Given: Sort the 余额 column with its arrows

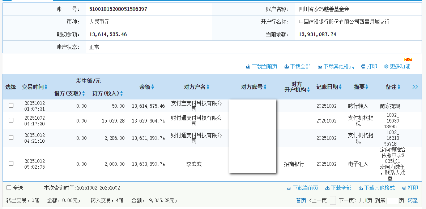Looking at the screenshot, I should (x=153, y=87).
